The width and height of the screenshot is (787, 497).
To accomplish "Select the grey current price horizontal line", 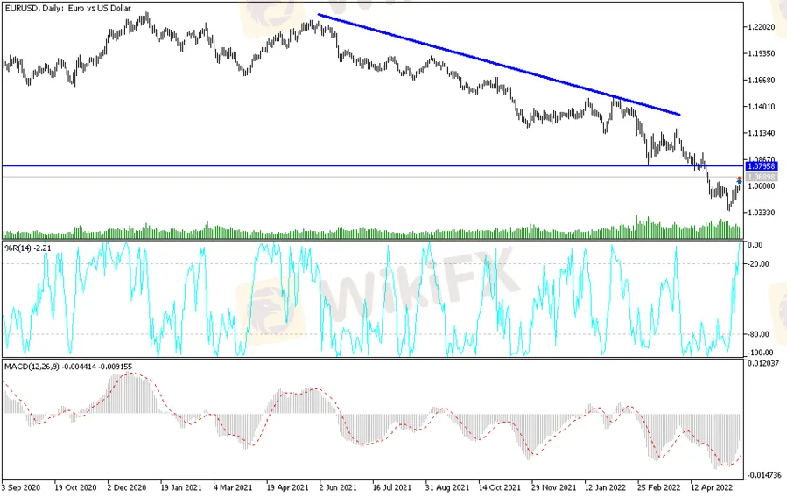I will click(374, 177).
